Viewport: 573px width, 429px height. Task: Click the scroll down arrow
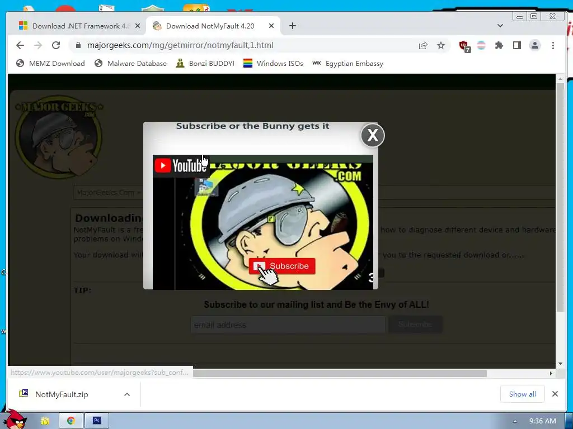click(560, 364)
